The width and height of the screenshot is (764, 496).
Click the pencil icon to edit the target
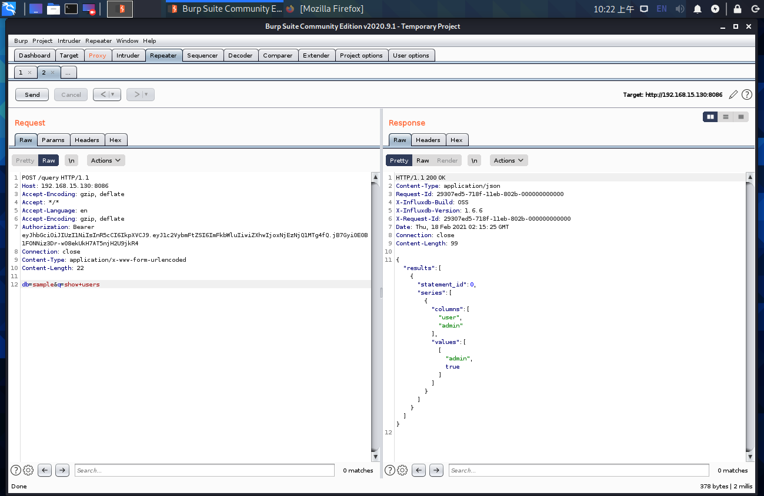(733, 95)
